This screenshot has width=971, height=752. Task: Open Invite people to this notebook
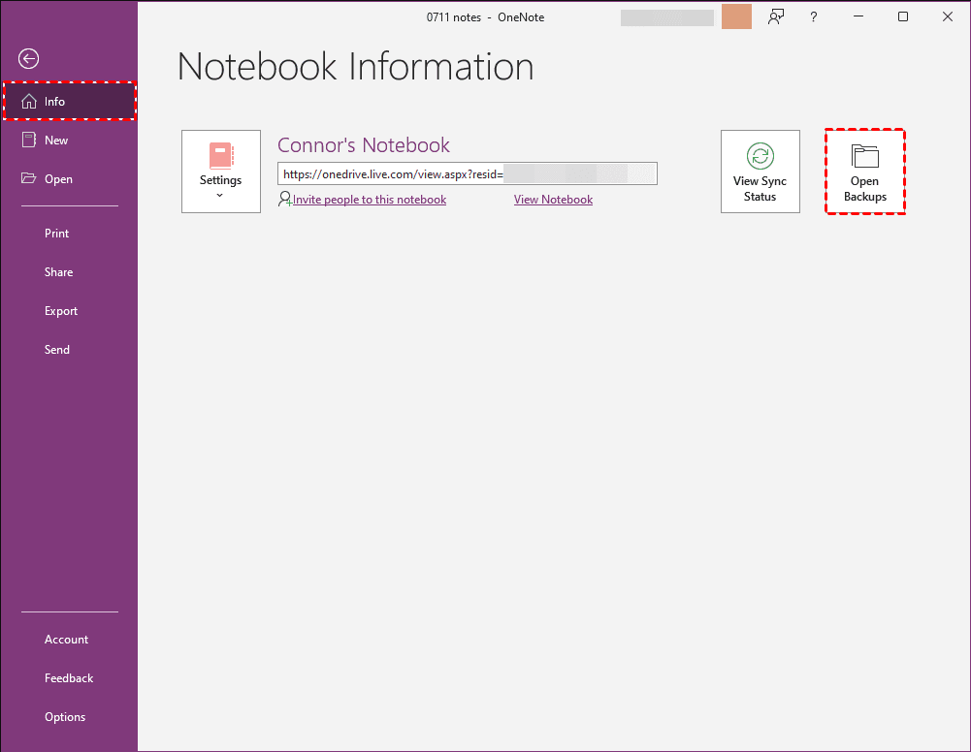369,199
